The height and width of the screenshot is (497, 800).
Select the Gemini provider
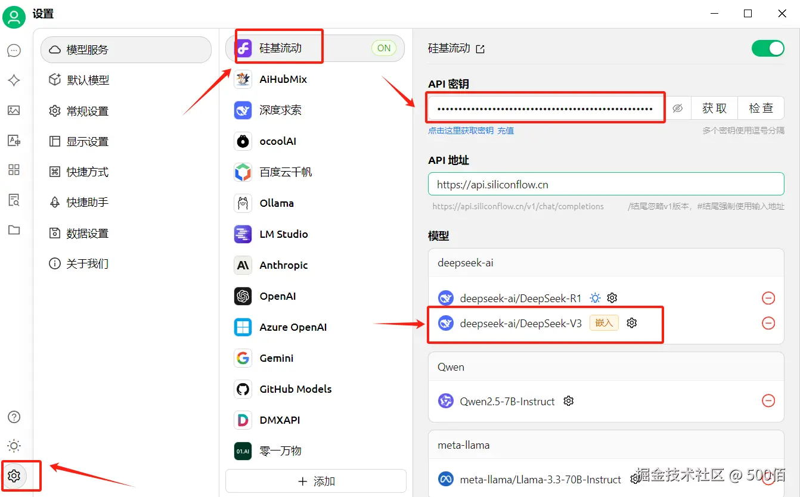point(315,358)
